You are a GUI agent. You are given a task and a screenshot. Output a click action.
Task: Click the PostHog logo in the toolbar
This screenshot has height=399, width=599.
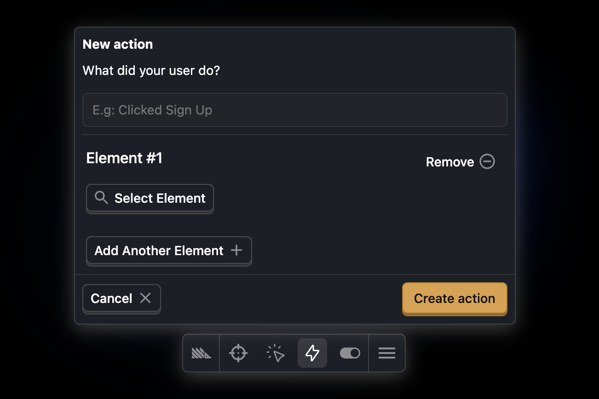coord(201,353)
